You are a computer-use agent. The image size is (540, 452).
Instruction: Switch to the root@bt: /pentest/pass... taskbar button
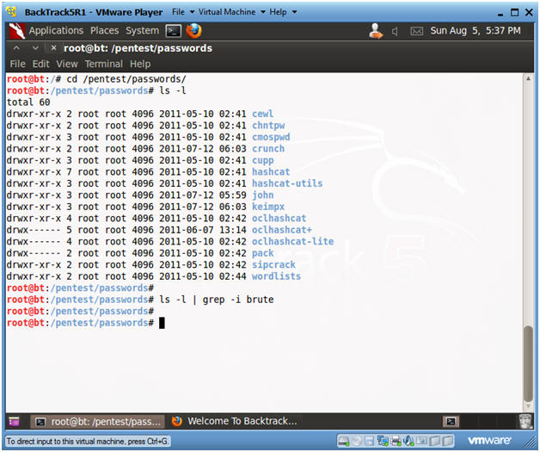coord(97,421)
